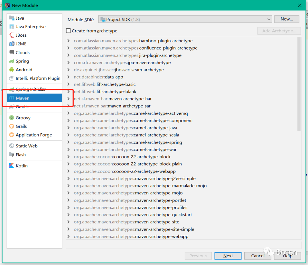Screen dimensions: 308x265
Task: Pick the Application Forge icon
Action: [x=12, y=135]
